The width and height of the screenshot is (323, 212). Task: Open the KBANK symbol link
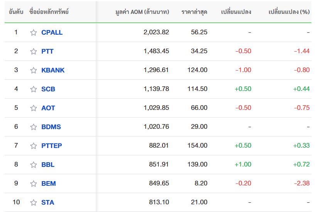tap(53, 70)
